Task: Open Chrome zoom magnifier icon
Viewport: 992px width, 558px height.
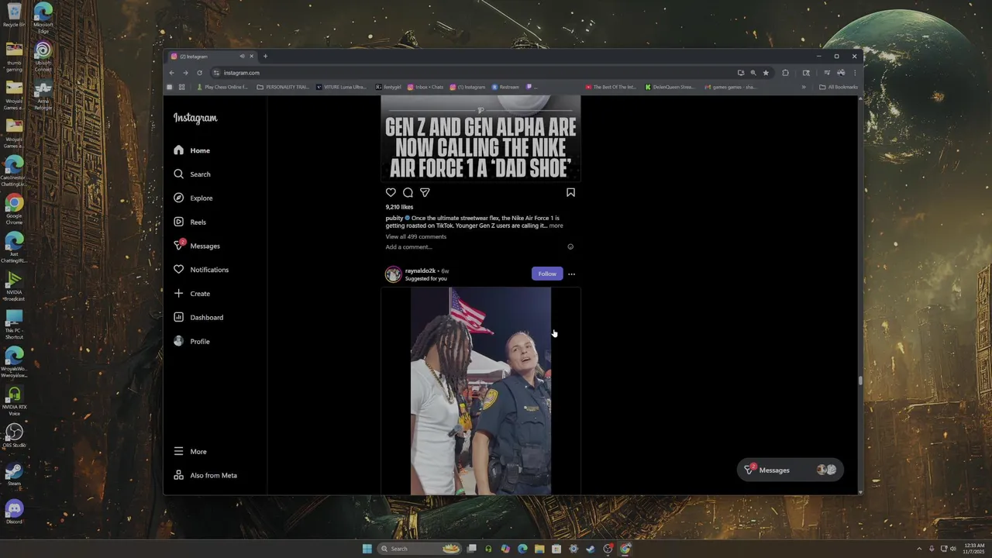Action: pyautogui.click(x=753, y=73)
